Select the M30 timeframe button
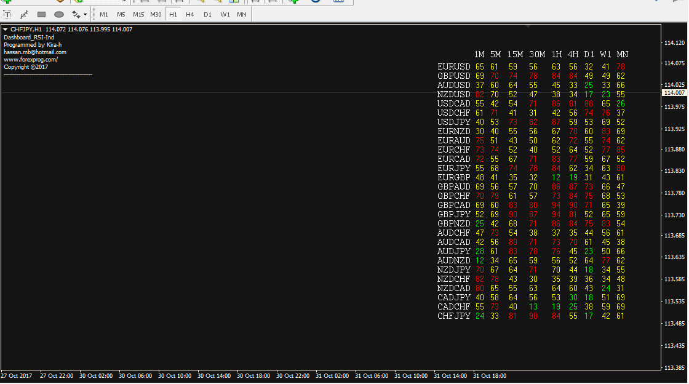 [x=156, y=14]
